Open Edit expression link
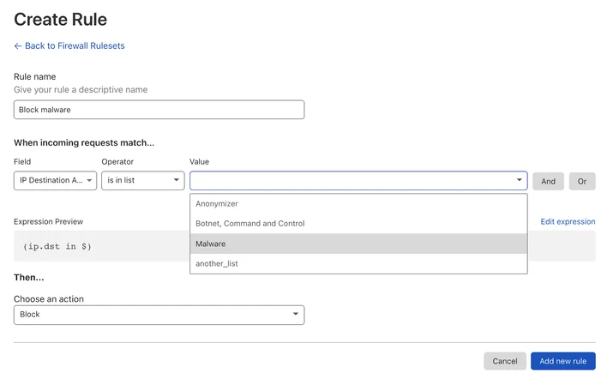This screenshot has height=391, width=613. [568, 222]
